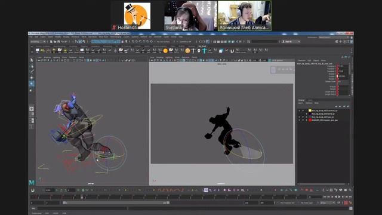Image resolution: width=382 pixels, height=215 pixels.
Task: Create a new scene from status line
Action: [51, 42]
